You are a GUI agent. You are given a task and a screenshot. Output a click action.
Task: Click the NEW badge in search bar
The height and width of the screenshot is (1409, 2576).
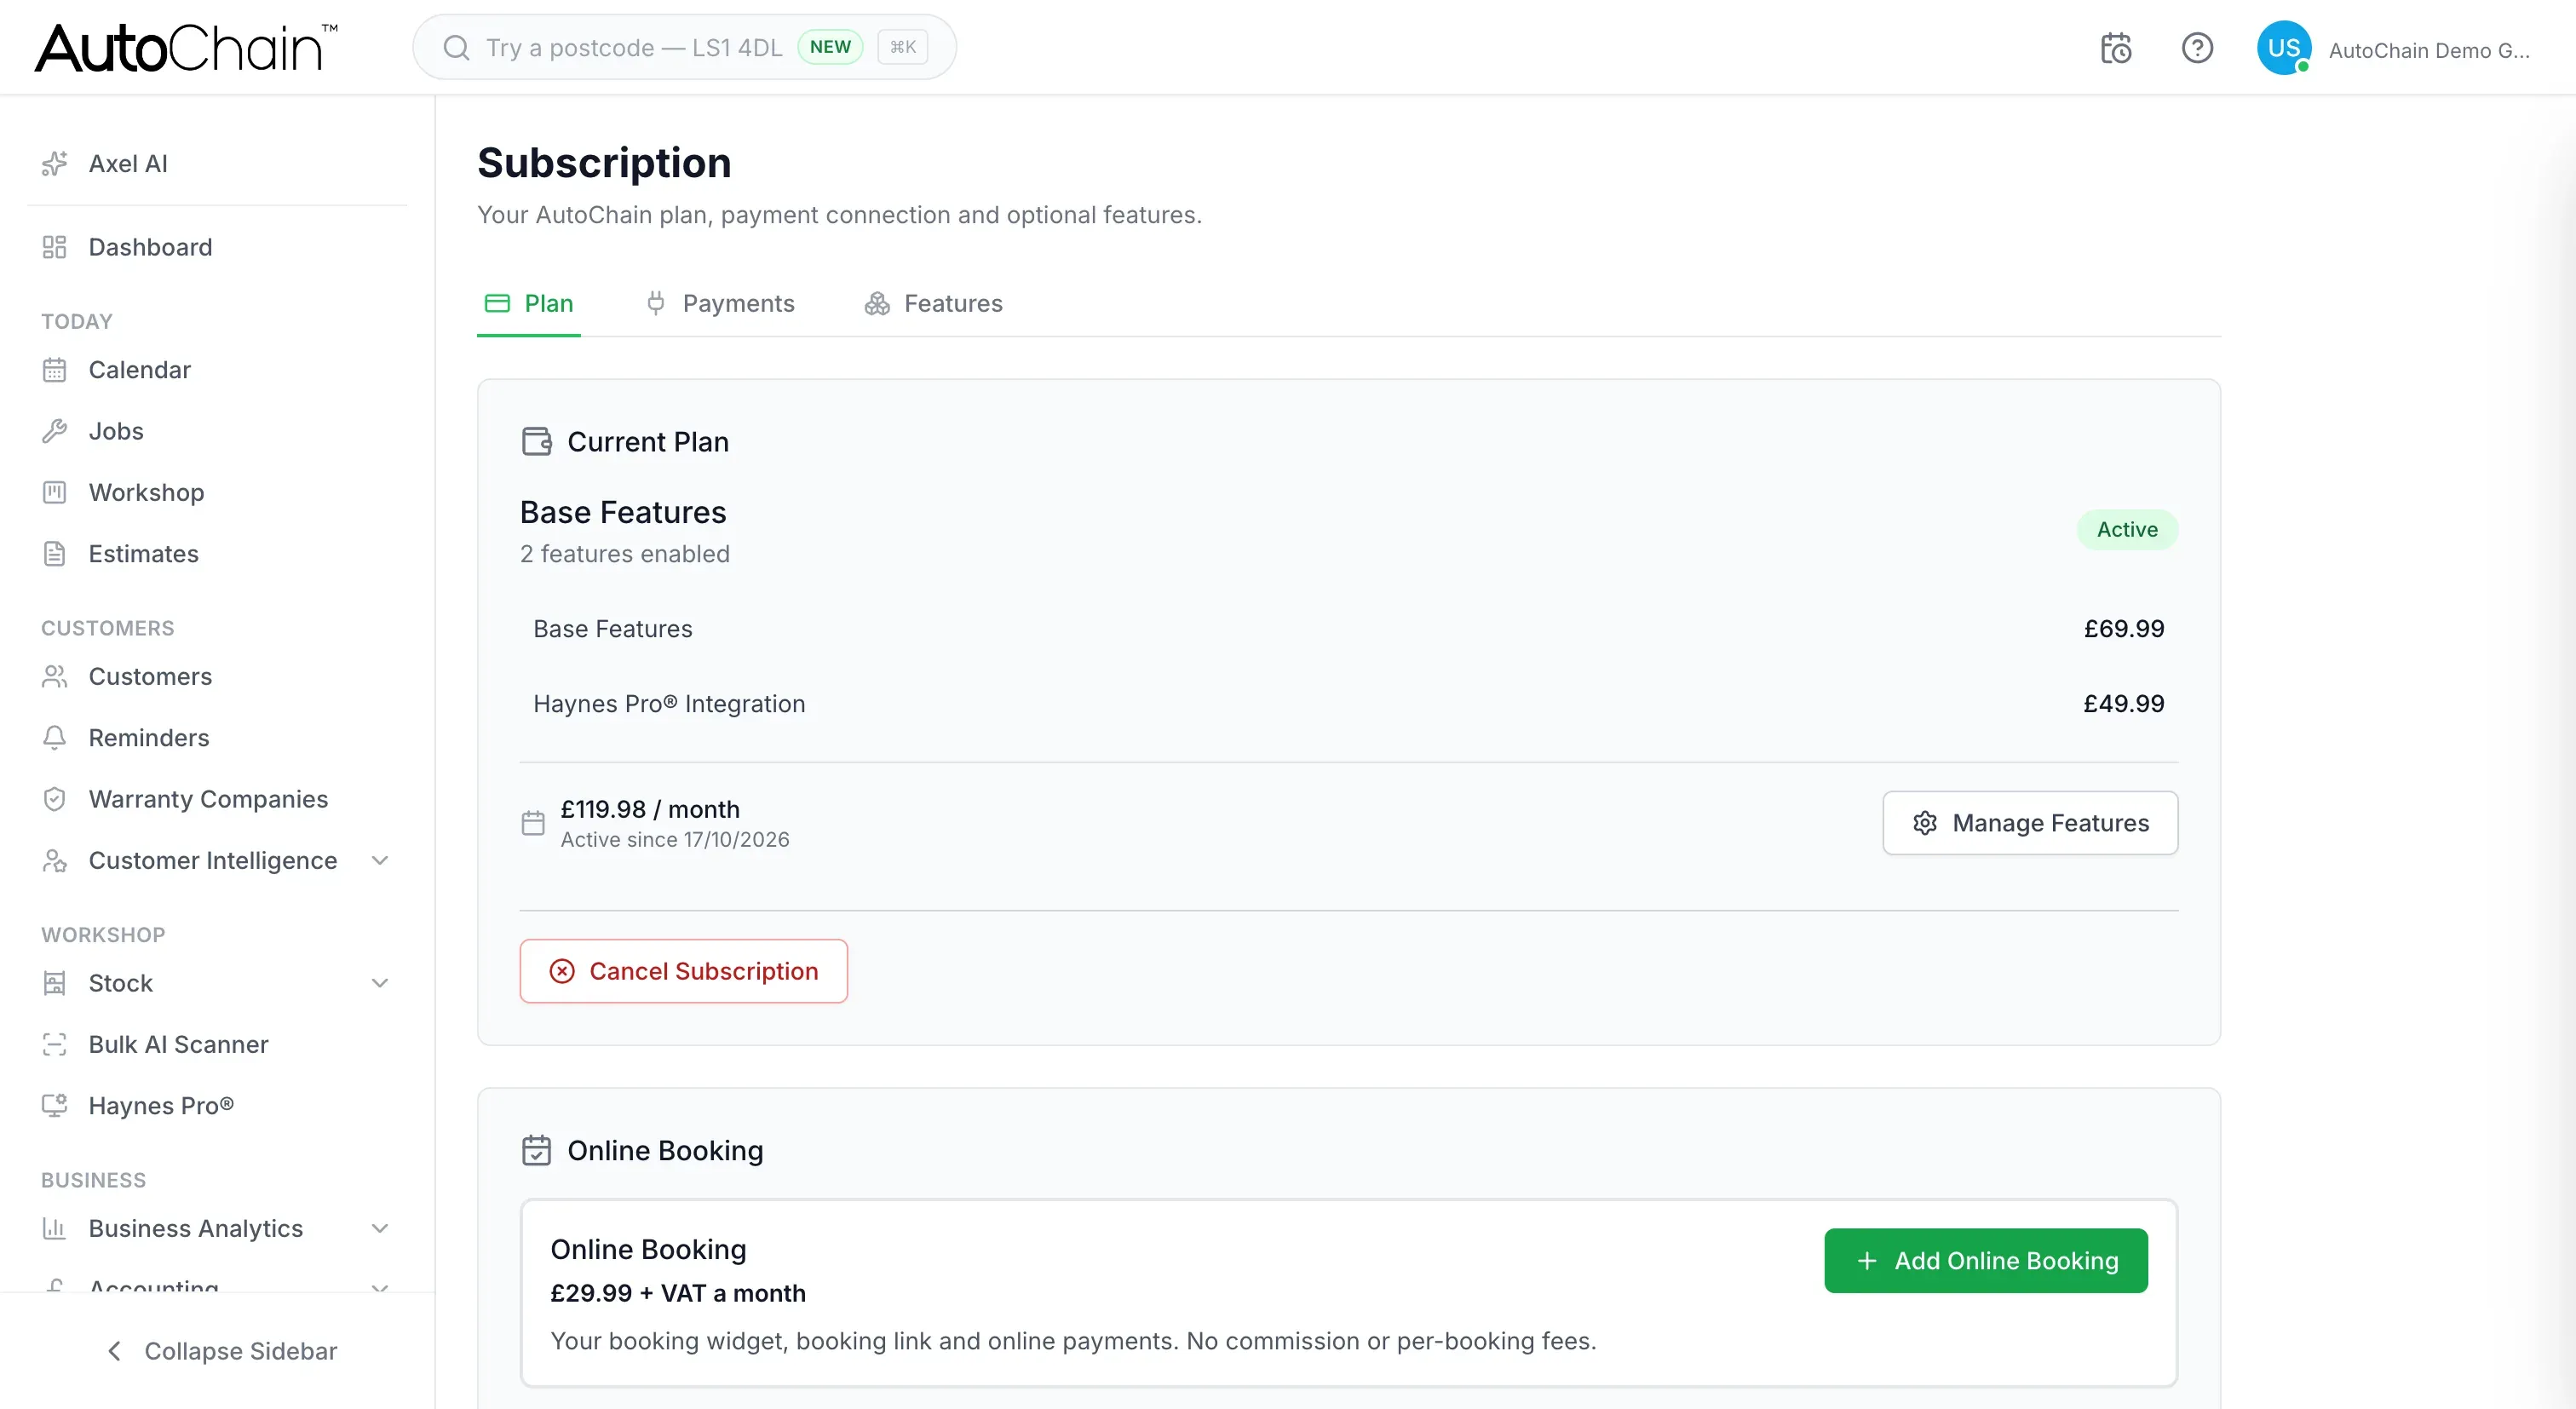point(830,47)
